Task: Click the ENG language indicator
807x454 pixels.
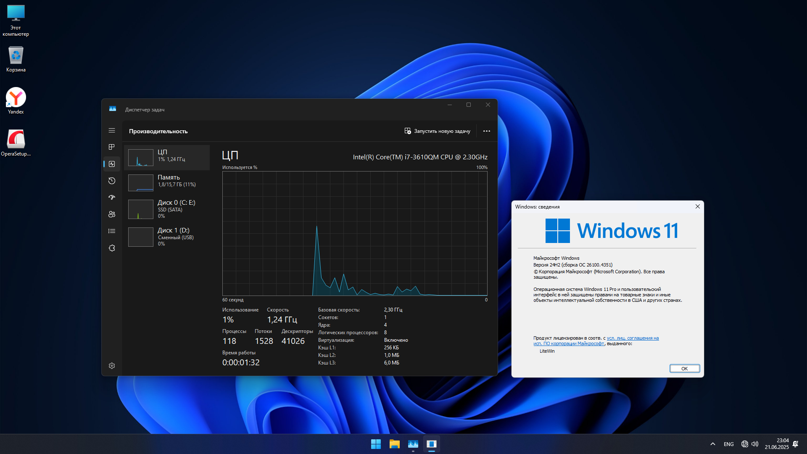Action: [728, 444]
